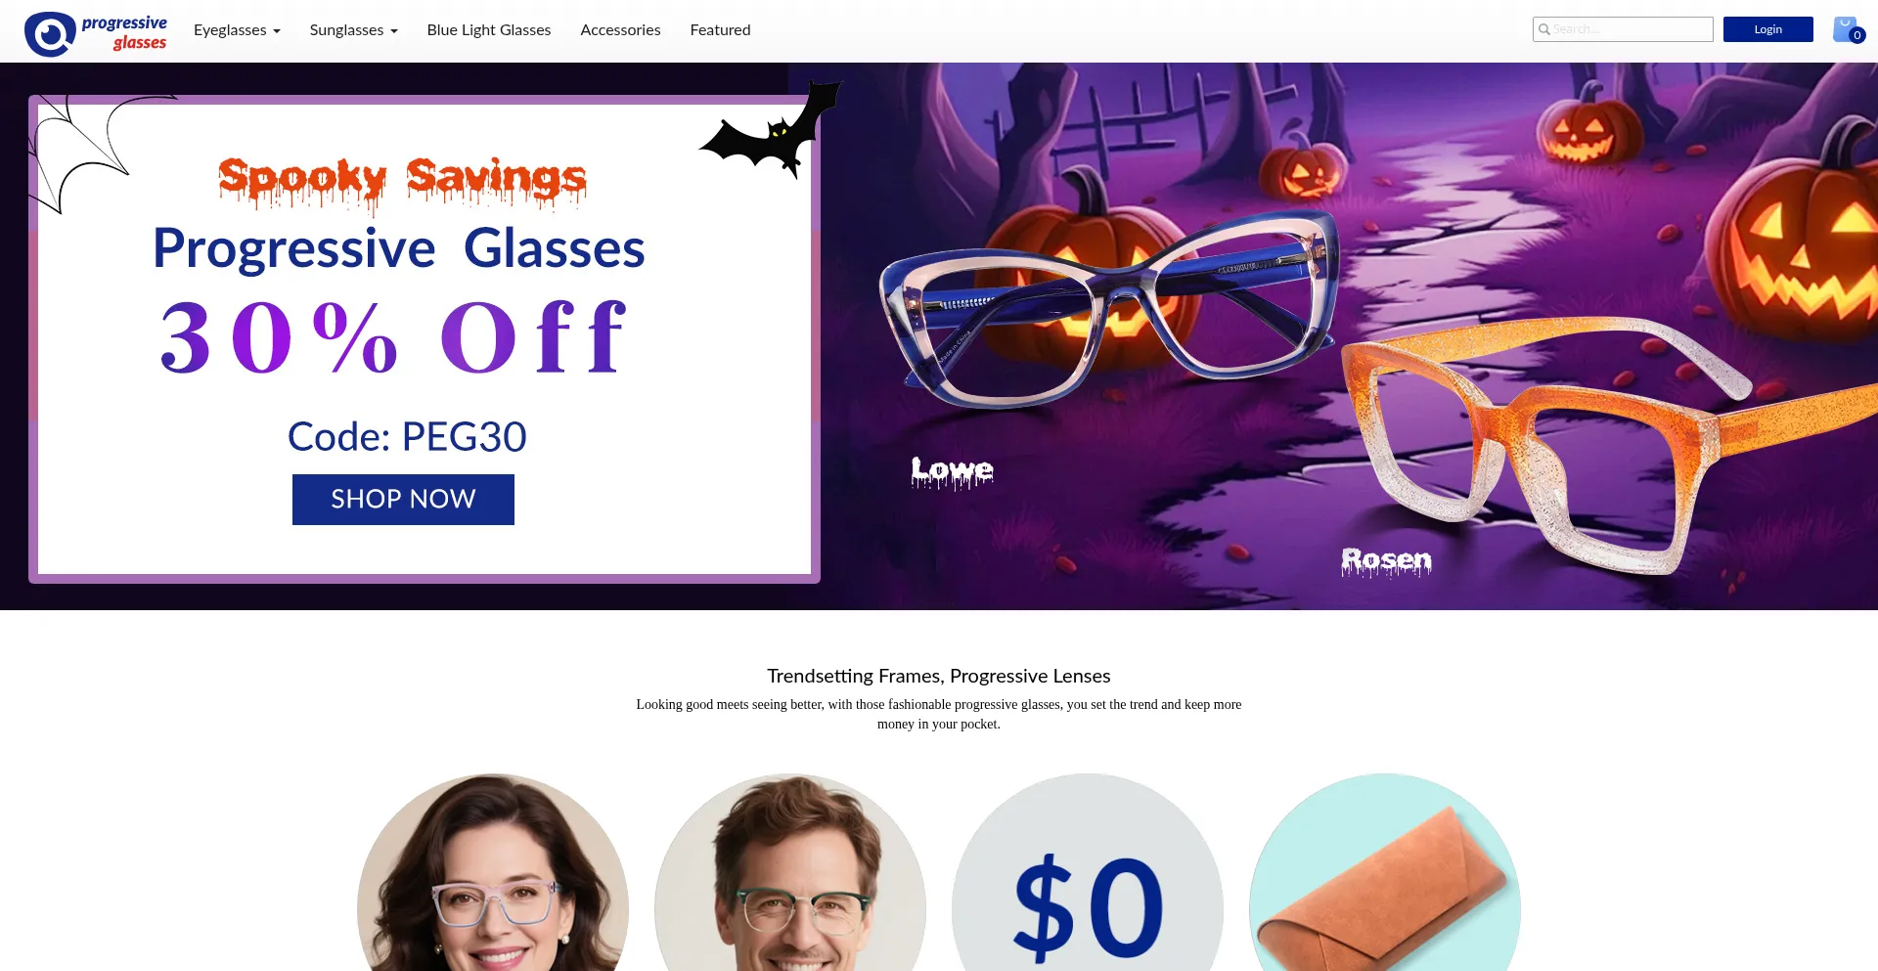The width and height of the screenshot is (1878, 971).
Task: Click the Lowe frame name label
Action: [952, 472]
